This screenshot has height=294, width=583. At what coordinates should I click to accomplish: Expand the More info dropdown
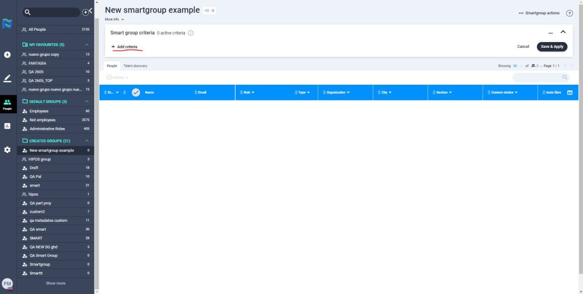coord(114,19)
